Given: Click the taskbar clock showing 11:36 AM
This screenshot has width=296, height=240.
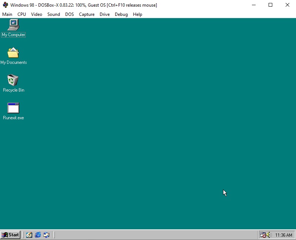Looking at the screenshot, I should point(284,235).
